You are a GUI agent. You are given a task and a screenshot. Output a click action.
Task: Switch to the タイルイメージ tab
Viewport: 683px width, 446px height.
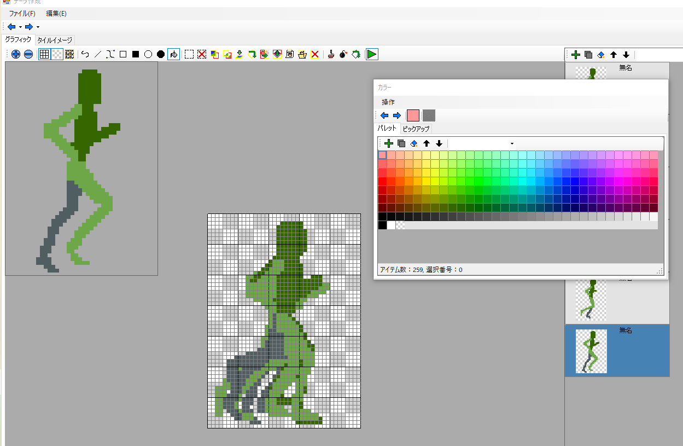pos(55,40)
